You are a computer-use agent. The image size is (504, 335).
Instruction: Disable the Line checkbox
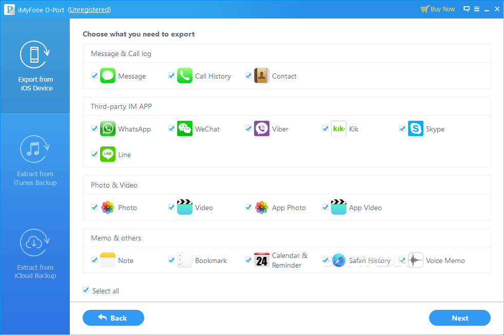[94, 154]
